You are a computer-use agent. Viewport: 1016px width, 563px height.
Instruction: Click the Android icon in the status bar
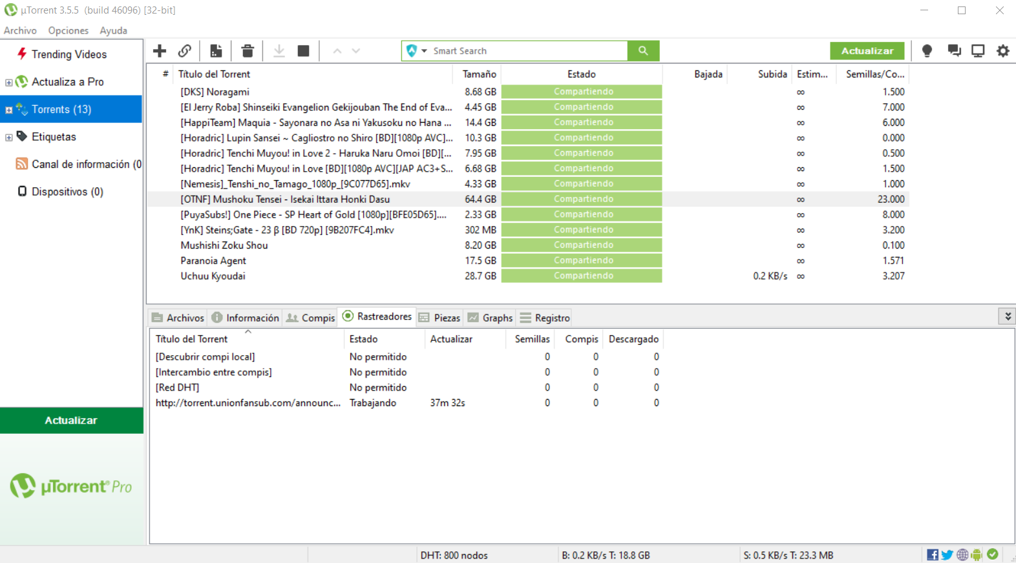(x=977, y=555)
